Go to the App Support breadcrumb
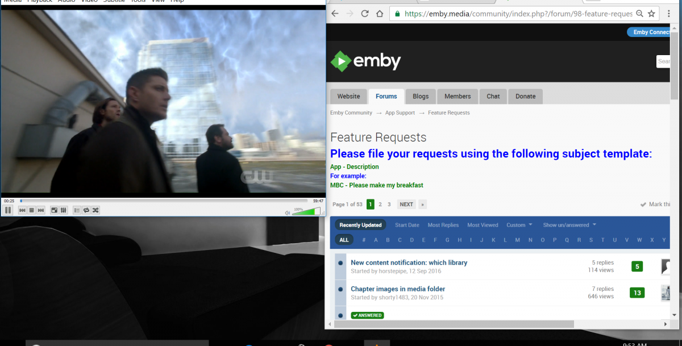This screenshot has height=346, width=682. (400, 112)
